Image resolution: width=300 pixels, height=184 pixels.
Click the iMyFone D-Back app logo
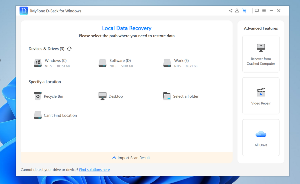[23, 11]
